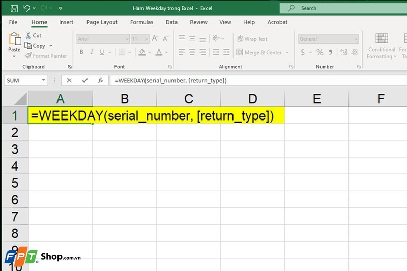
Task: Open the Review tab
Action: coord(198,22)
